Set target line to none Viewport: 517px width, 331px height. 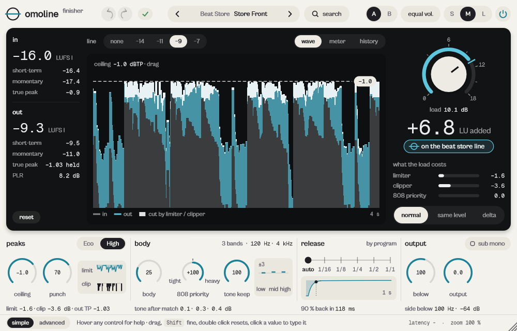[117, 41]
